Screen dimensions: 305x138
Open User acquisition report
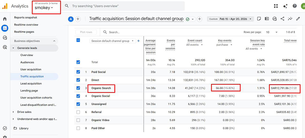(31, 69)
